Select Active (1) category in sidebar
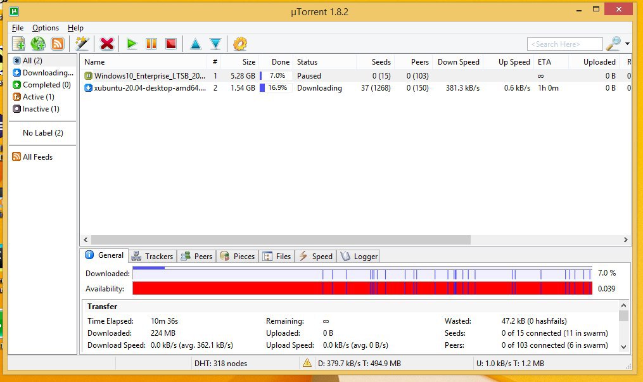 (42, 97)
